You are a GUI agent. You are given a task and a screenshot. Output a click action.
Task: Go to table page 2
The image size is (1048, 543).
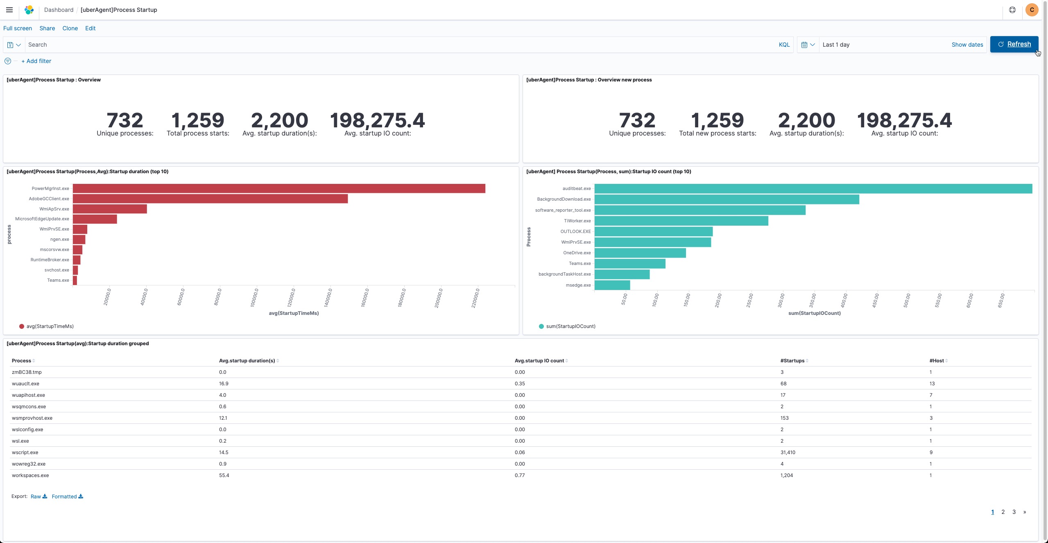tap(1003, 512)
